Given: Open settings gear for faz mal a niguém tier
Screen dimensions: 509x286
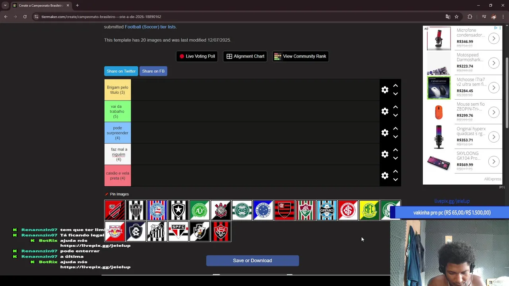Looking at the screenshot, I should coord(385,154).
